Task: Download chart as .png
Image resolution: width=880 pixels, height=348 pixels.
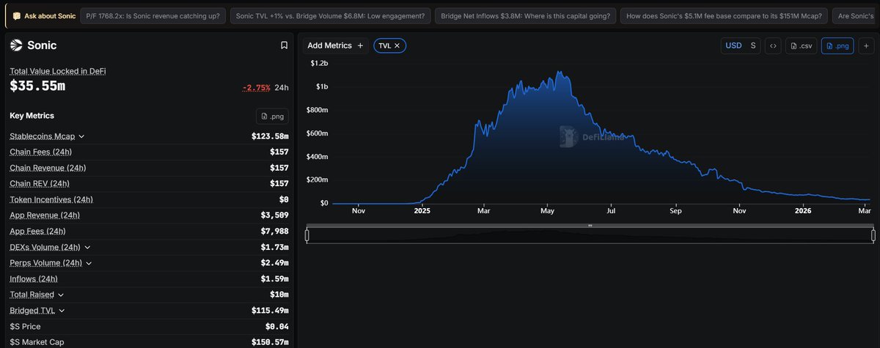Action: [x=837, y=45]
